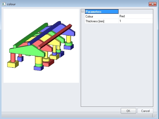This screenshot has width=159, height=119.
Task: Grab the resize grip corner
Action: tap(156, 116)
